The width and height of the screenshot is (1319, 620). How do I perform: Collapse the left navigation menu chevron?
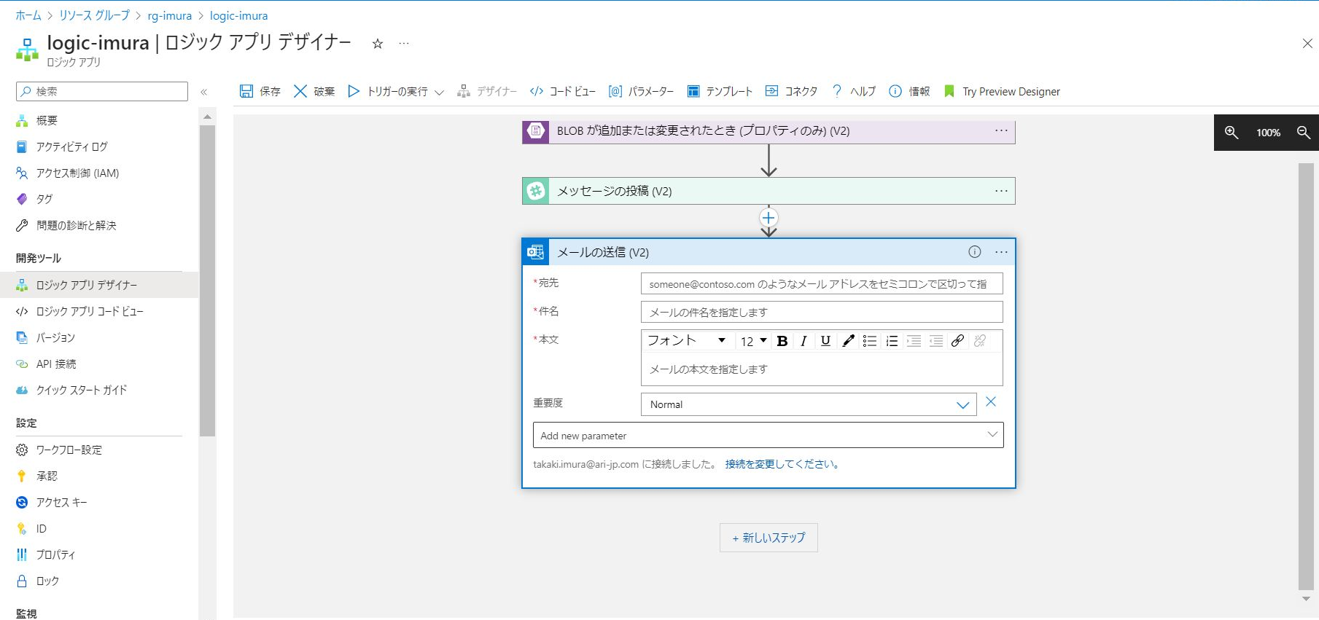(204, 92)
